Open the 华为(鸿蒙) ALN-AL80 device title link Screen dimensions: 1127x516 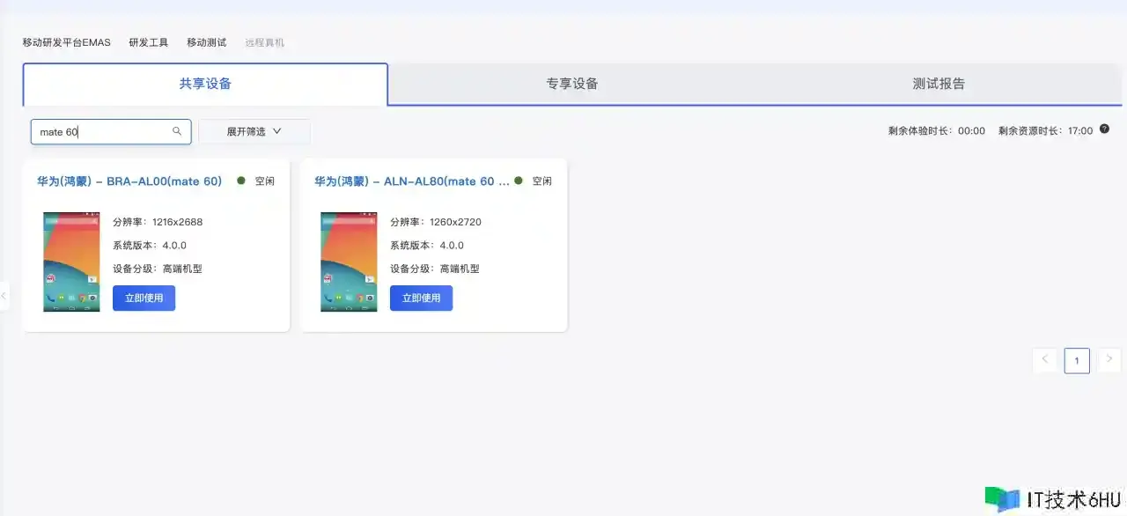point(411,181)
